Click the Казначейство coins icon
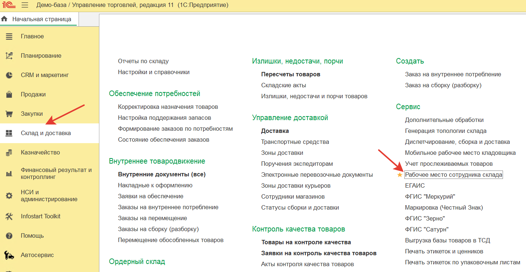The image size is (526, 272). [9, 153]
